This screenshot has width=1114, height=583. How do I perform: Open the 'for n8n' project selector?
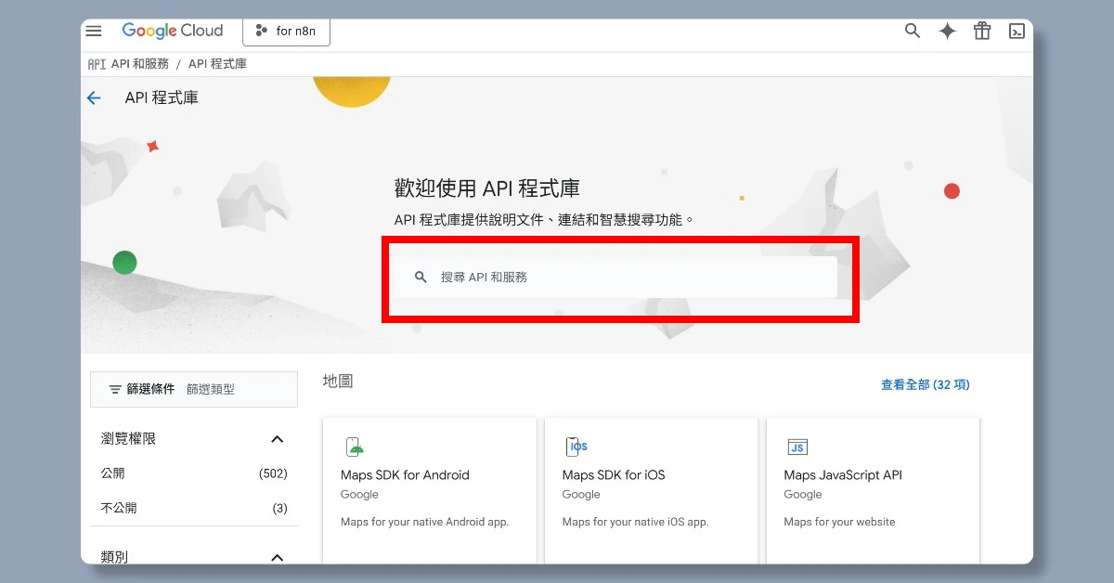[x=286, y=31]
